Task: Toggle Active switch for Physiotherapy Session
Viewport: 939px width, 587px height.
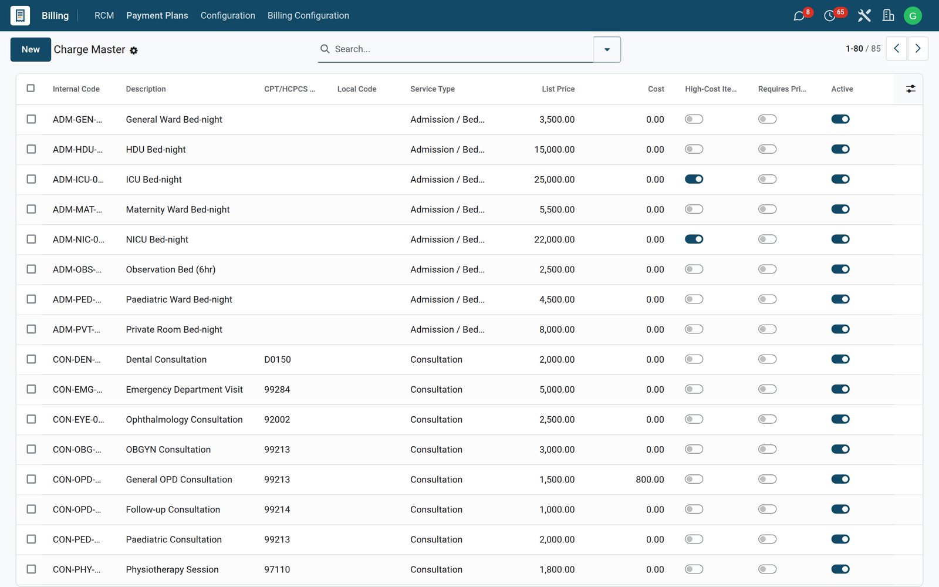Action: click(840, 569)
